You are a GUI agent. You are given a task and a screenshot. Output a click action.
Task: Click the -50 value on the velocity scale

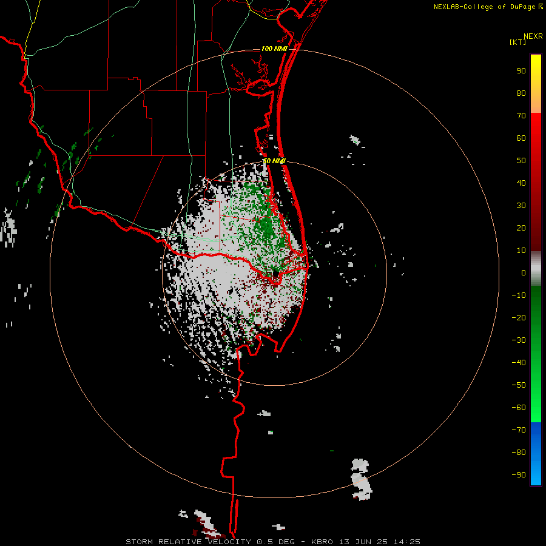point(519,385)
